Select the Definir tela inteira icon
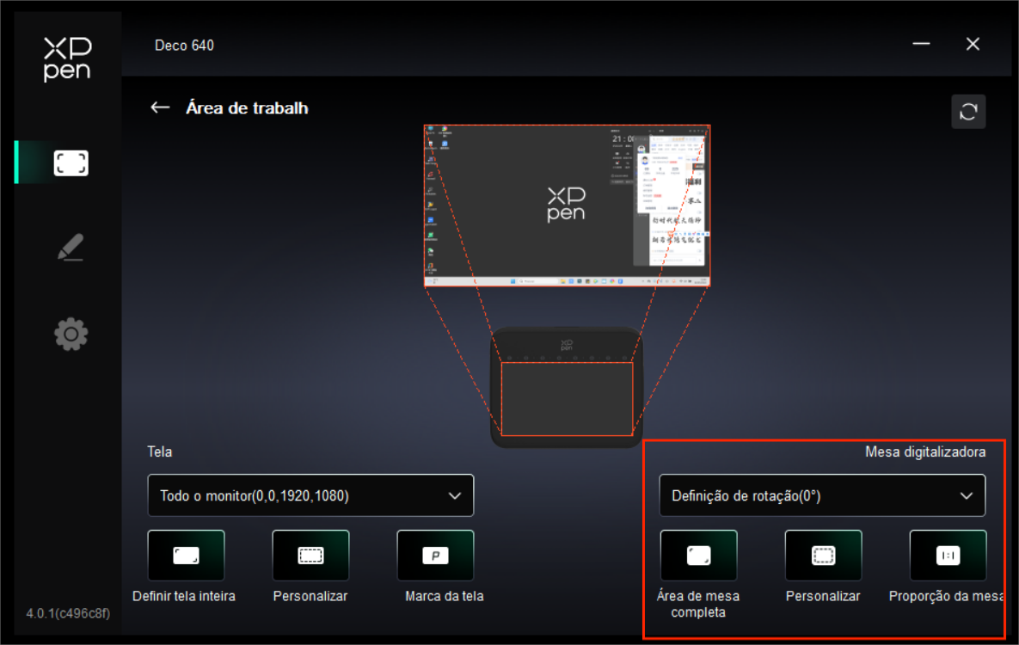The height and width of the screenshot is (645, 1019). pos(186,556)
